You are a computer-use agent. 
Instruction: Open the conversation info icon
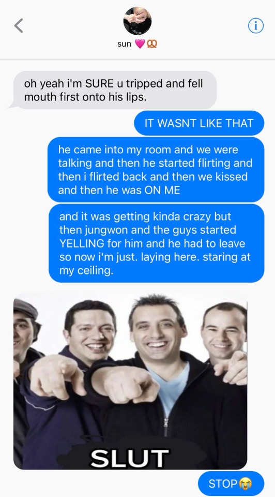pos(256,26)
